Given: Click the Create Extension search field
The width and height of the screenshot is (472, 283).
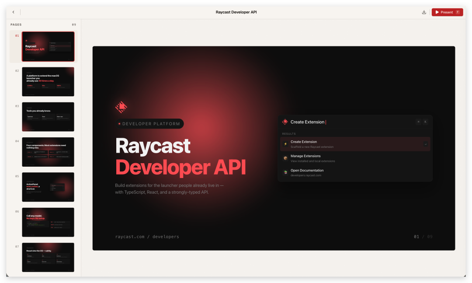Looking at the screenshot, I should [355, 122].
